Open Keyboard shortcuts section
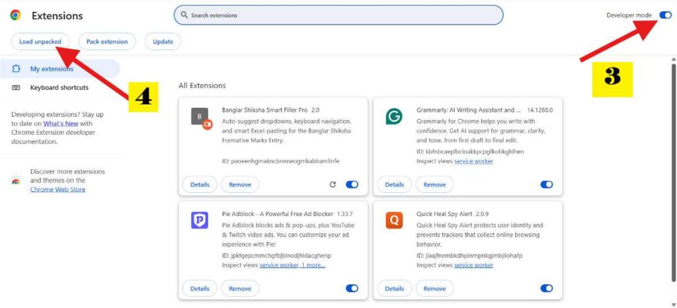The width and height of the screenshot is (677, 308). pos(60,87)
